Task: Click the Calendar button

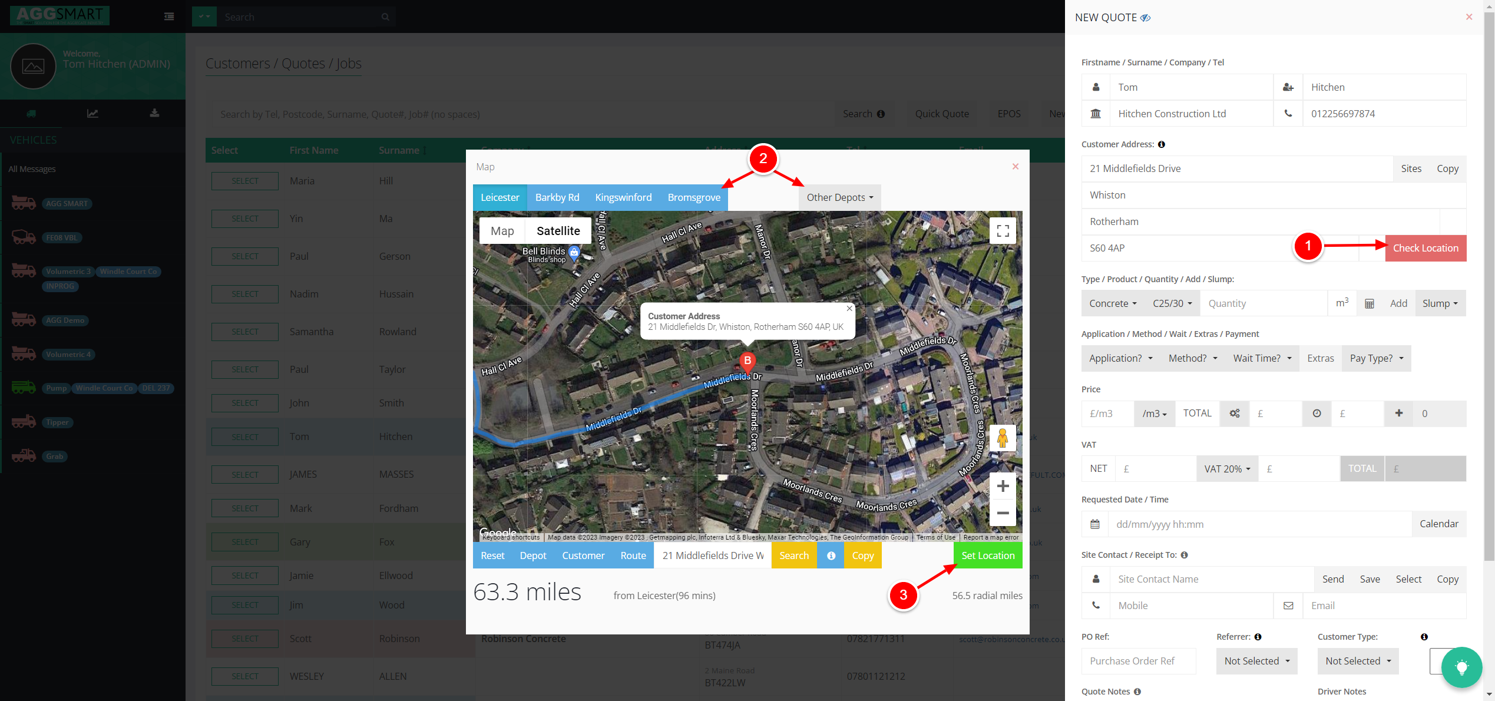Action: [x=1439, y=524]
